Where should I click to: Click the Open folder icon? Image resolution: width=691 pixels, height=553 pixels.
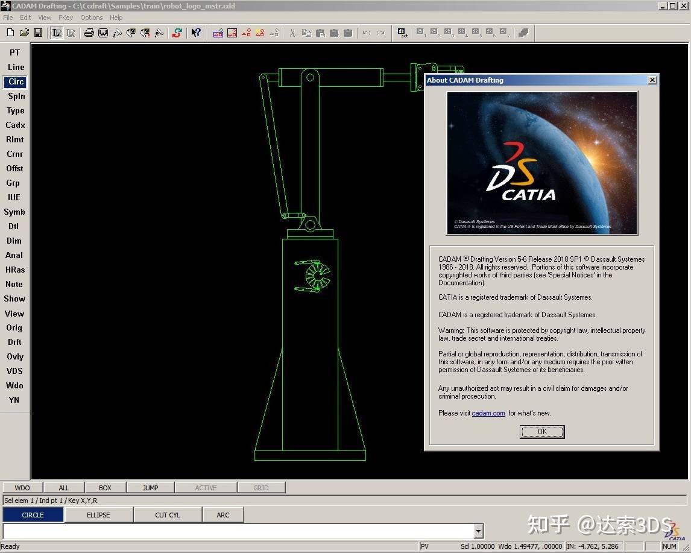(24, 33)
